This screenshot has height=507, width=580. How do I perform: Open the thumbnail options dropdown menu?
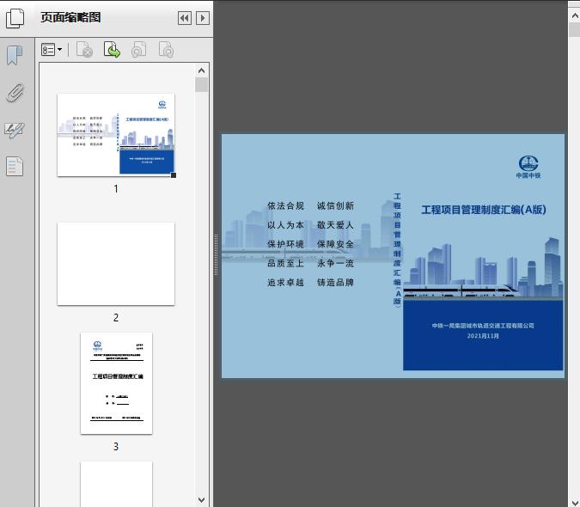(x=52, y=51)
